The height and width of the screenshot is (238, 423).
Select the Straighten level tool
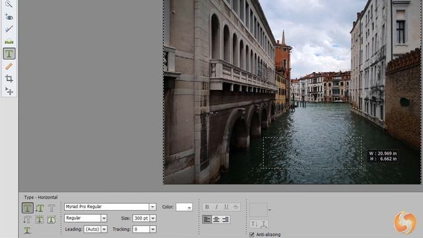(x=9, y=42)
